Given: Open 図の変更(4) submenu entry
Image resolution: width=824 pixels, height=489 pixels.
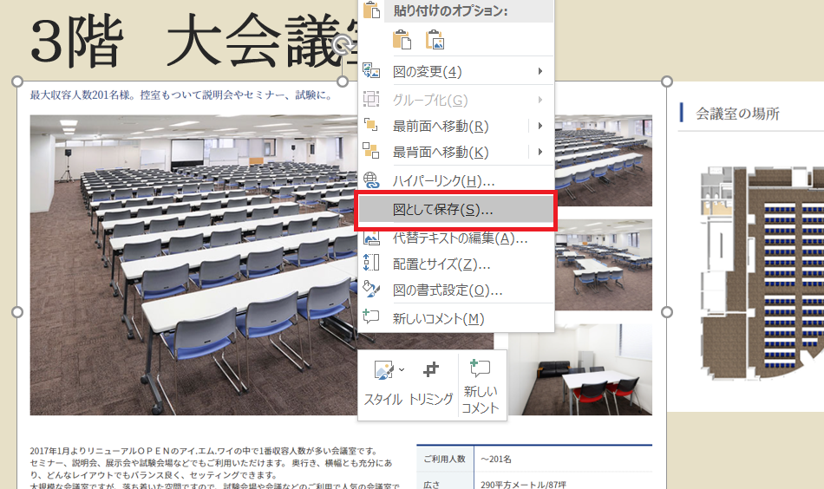Looking at the screenshot, I should [455, 71].
